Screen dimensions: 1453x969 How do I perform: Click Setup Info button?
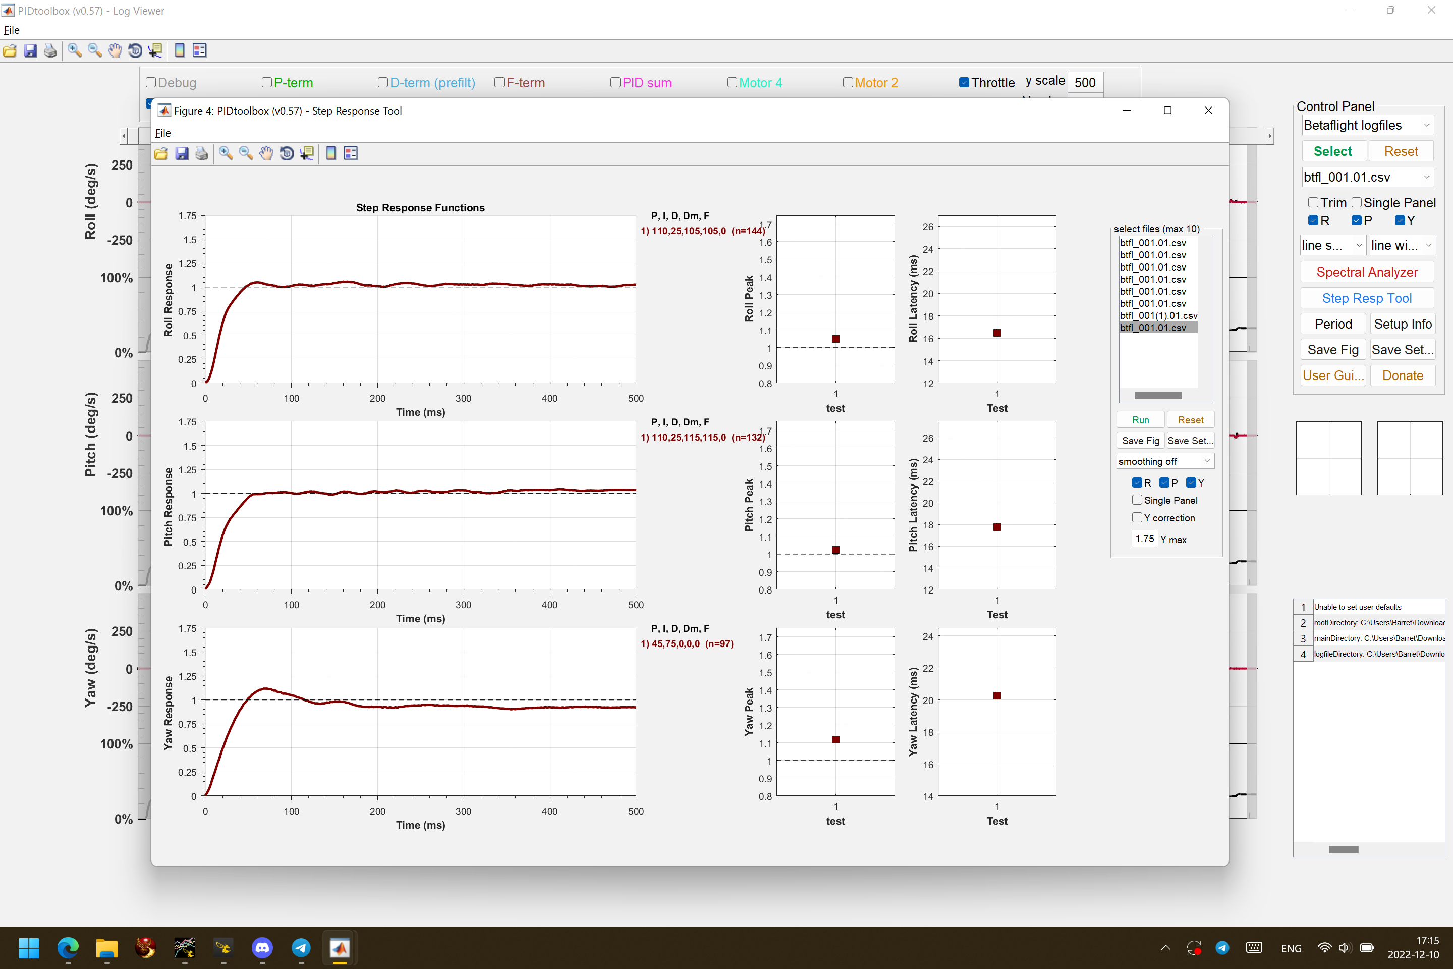1403,324
